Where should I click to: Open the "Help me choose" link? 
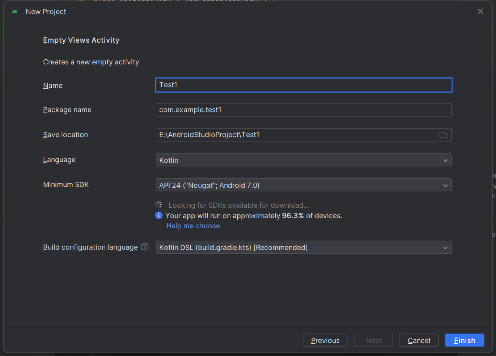tap(193, 226)
